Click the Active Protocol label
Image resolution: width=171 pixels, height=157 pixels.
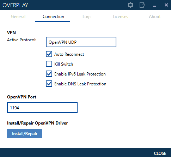click(x=22, y=40)
